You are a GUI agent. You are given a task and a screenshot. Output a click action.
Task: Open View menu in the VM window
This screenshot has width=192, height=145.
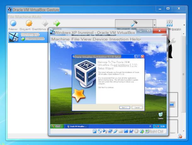coord(86,39)
